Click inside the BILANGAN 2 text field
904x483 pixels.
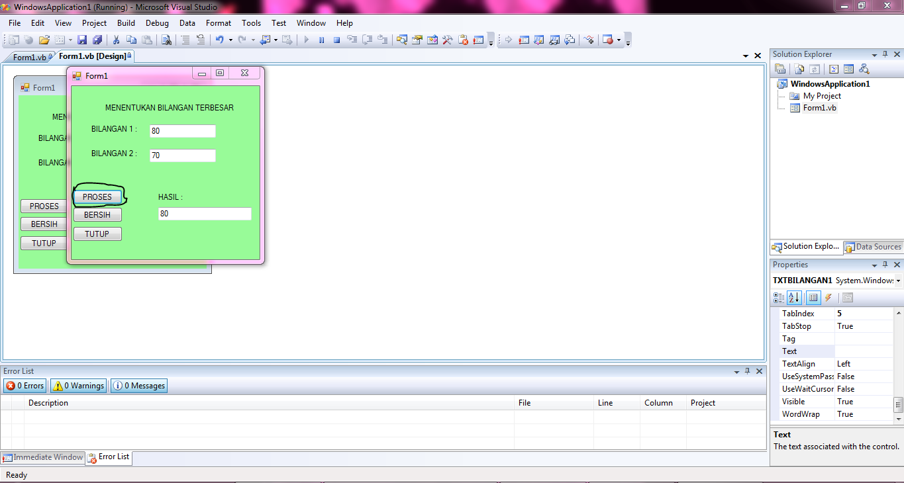point(182,155)
